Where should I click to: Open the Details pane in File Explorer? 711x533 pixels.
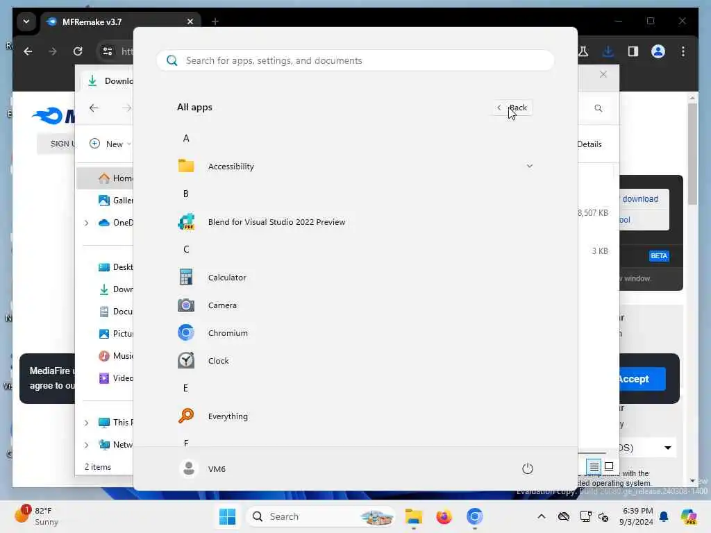pyautogui.click(x=589, y=144)
